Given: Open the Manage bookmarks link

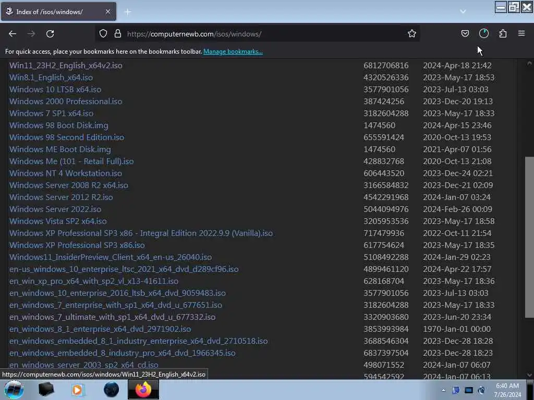Looking at the screenshot, I should click(233, 52).
